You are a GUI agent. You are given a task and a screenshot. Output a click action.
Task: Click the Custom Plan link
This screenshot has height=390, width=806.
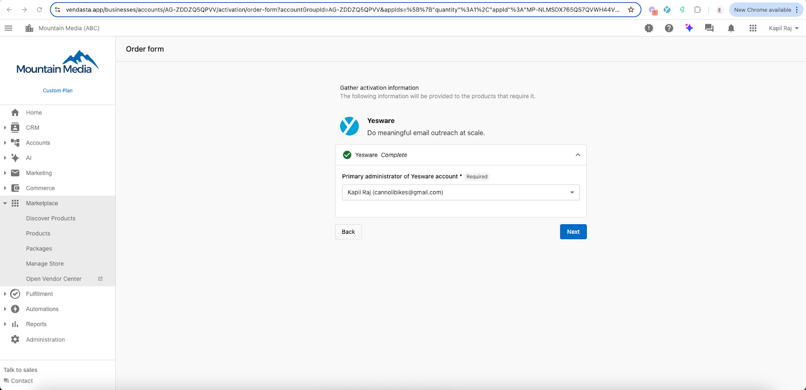tap(57, 91)
